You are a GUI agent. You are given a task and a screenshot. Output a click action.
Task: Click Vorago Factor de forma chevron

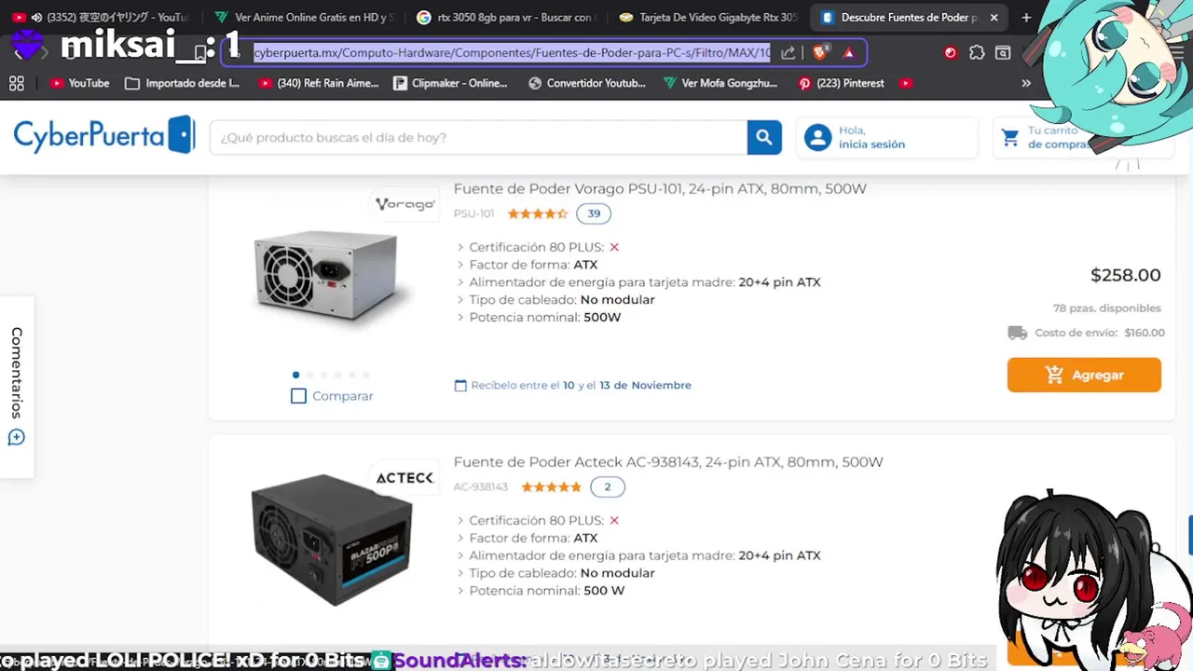[x=460, y=265]
